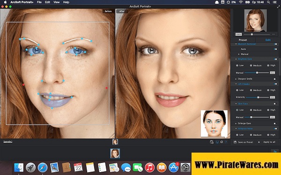
Task: Toggle Blemish Removal on/off switch
Action: point(275,44)
